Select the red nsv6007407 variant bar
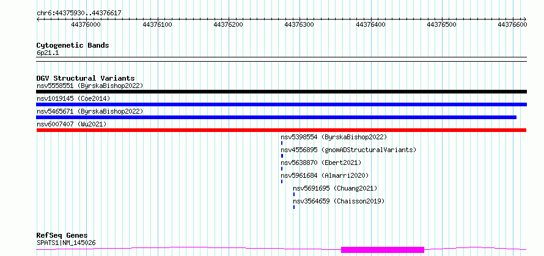Image resolution: width=544 pixels, height=256 pixels. pyautogui.click(x=281, y=130)
